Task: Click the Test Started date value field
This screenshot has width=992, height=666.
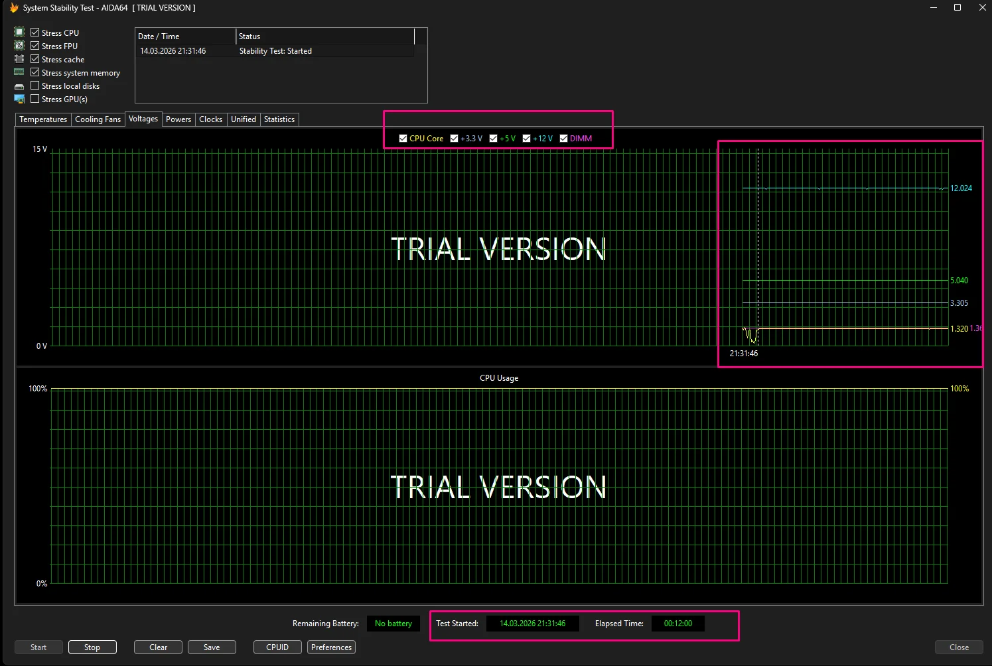Action: 532,624
